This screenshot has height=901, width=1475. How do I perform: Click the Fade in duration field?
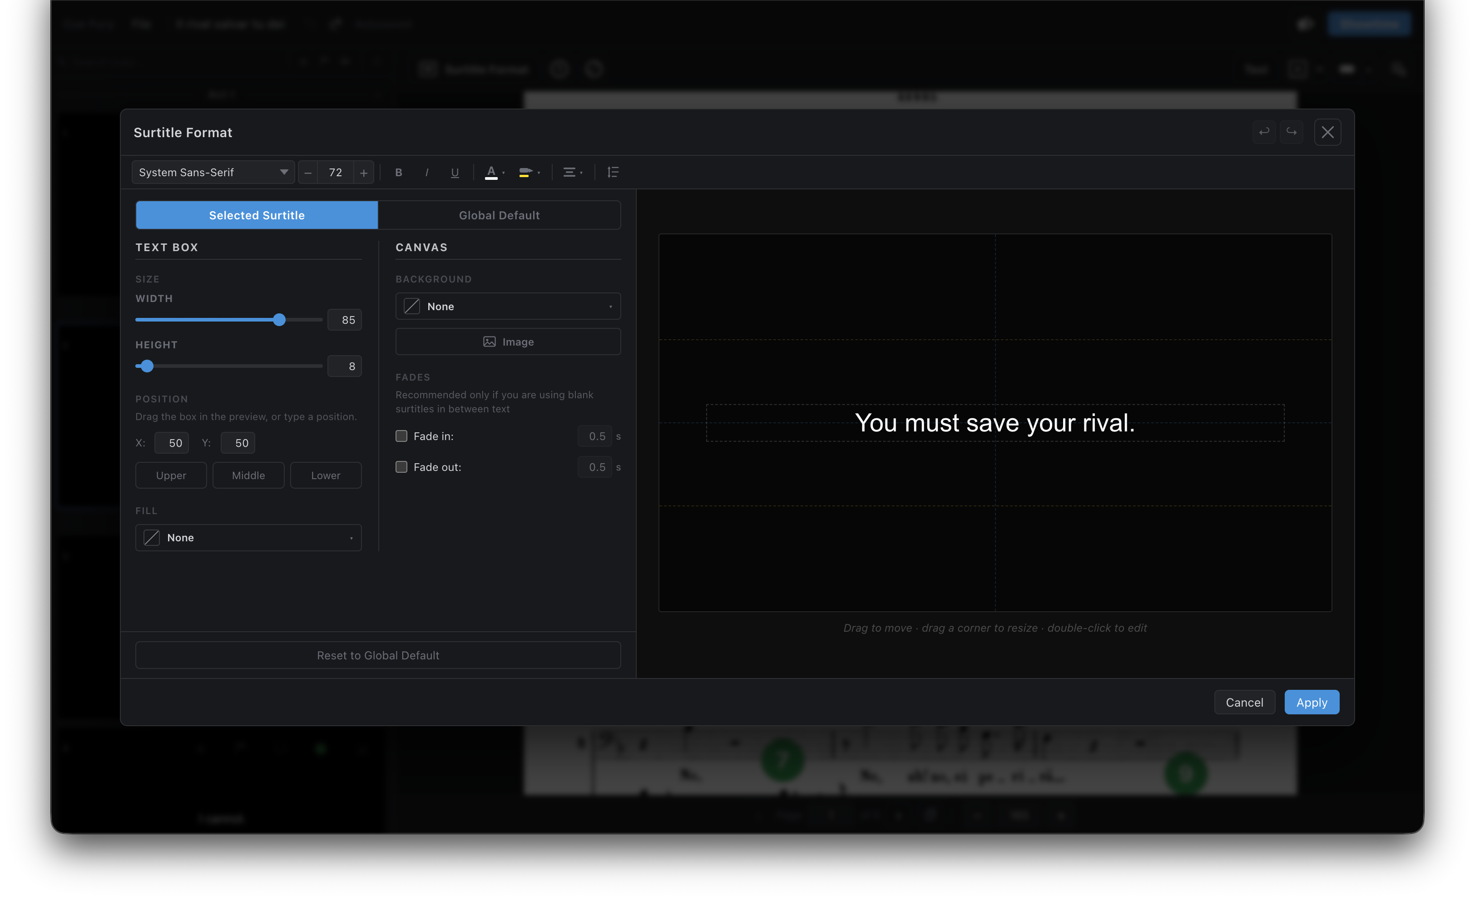pos(595,436)
